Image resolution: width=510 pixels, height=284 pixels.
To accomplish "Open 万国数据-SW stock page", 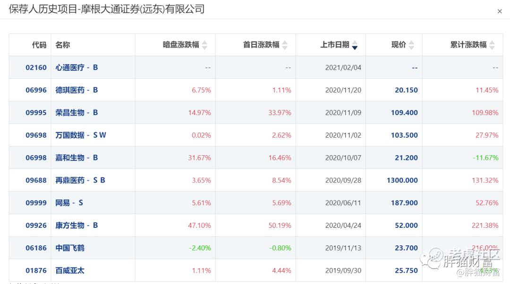I will (81, 135).
